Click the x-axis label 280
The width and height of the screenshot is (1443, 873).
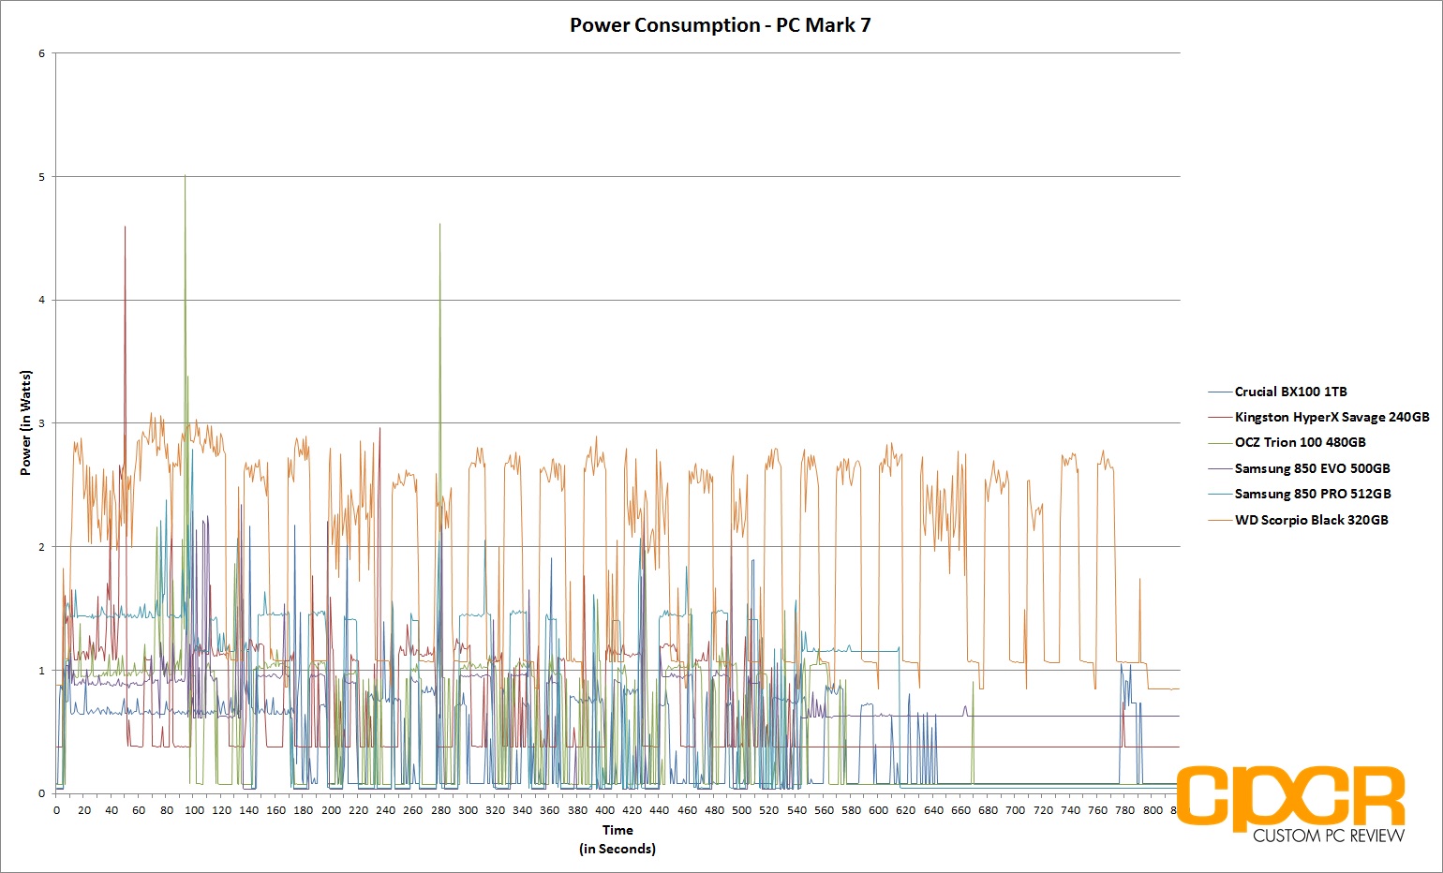(x=440, y=810)
